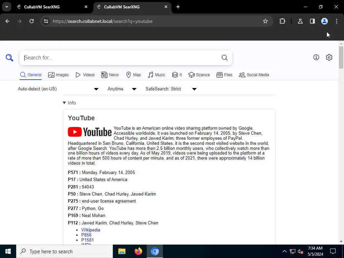Submit search using magnifier button

pyautogui.click(x=224, y=58)
